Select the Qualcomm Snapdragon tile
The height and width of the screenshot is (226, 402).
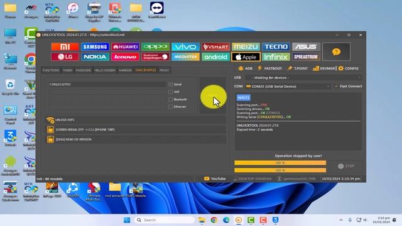point(155,56)
